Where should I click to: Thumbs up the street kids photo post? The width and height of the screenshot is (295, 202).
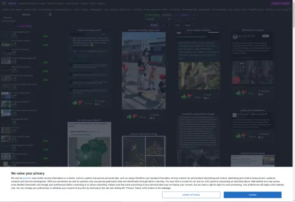point(129,116)
